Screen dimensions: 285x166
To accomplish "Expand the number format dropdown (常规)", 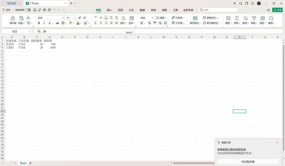I will (152, 18).
